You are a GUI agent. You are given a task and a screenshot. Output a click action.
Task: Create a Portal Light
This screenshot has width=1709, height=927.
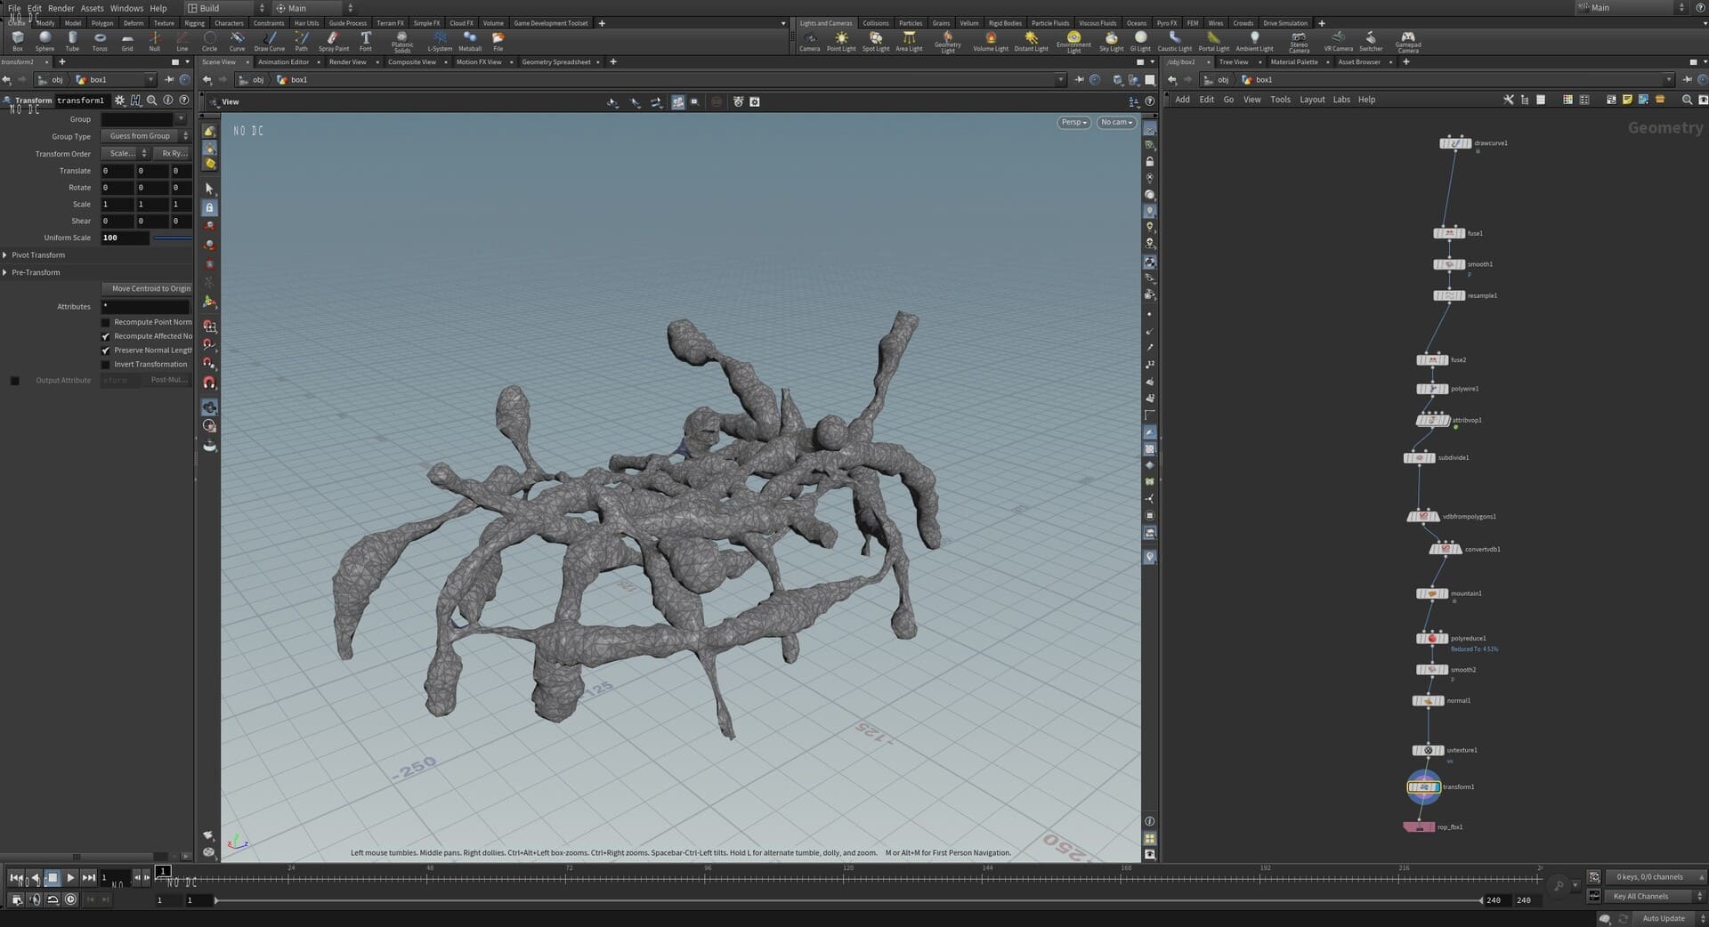[1213, 41]
